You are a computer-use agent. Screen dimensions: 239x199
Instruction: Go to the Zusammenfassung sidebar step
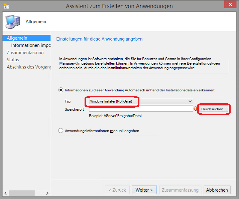click(x=25, y=53)
